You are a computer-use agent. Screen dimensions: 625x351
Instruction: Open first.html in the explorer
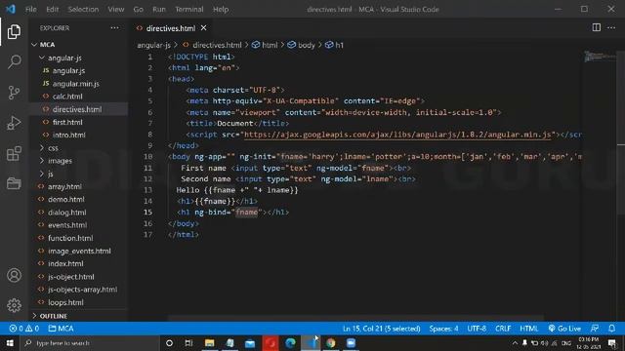tap(67, 122)
